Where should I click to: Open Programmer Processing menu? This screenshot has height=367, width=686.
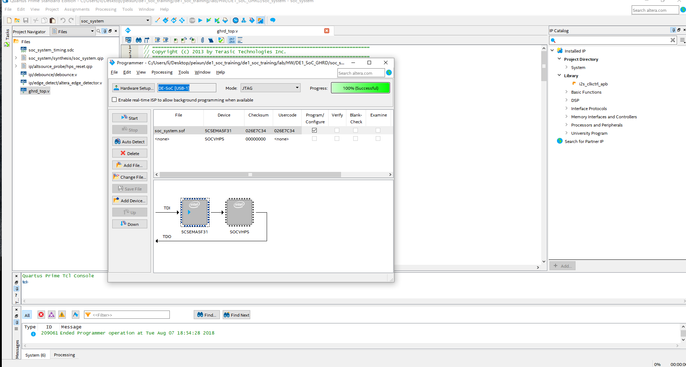(162, 72)
